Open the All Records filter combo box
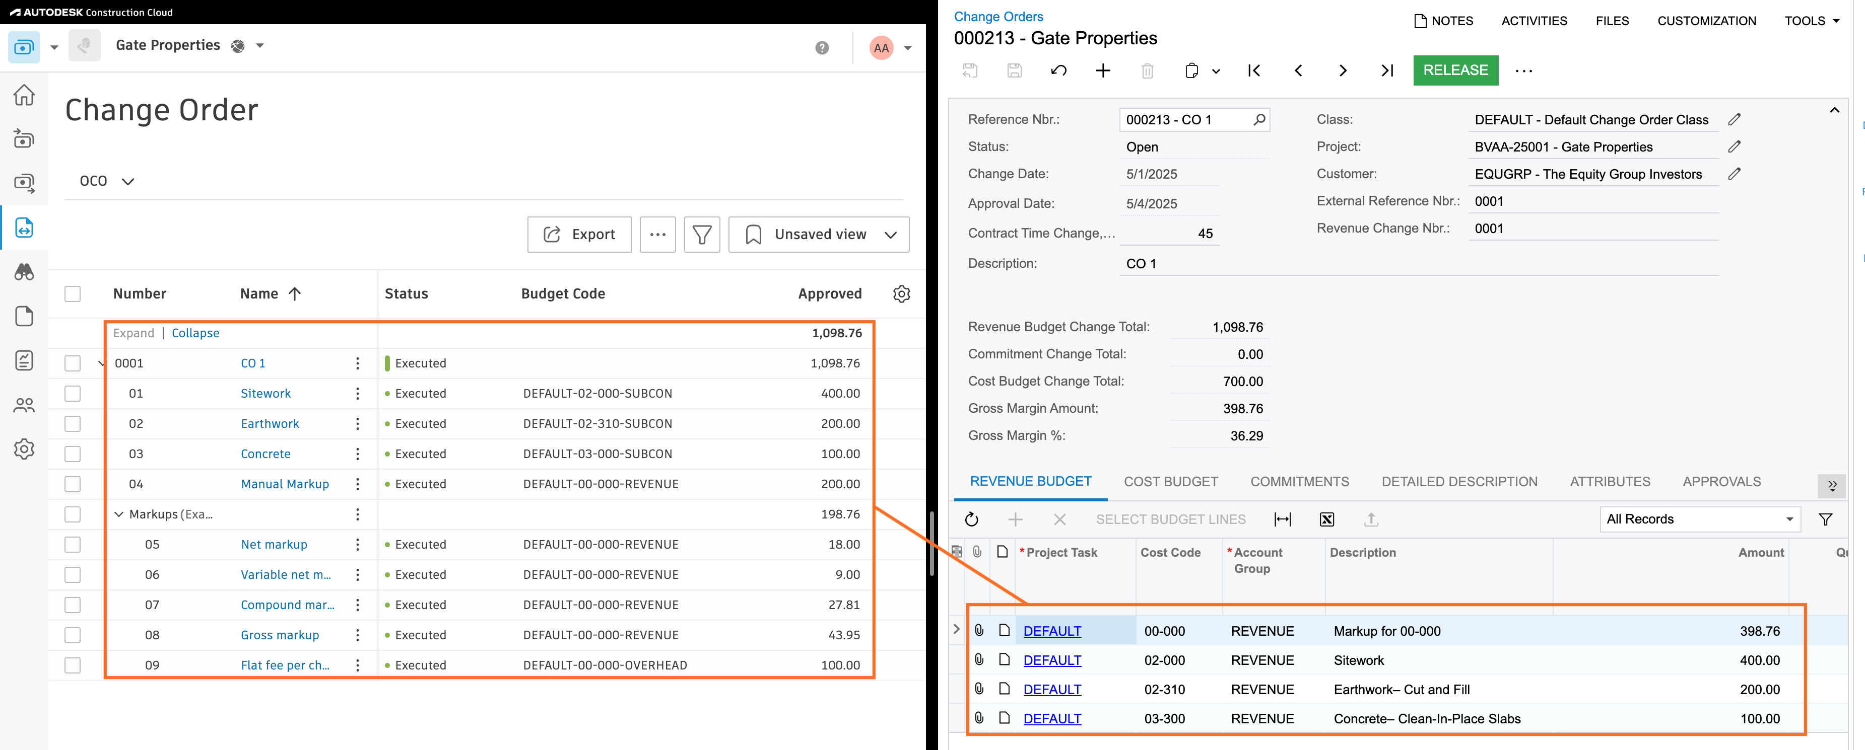Image resolution: width=1865 pixels, height=750 pixels. (x=1698, y=519)
